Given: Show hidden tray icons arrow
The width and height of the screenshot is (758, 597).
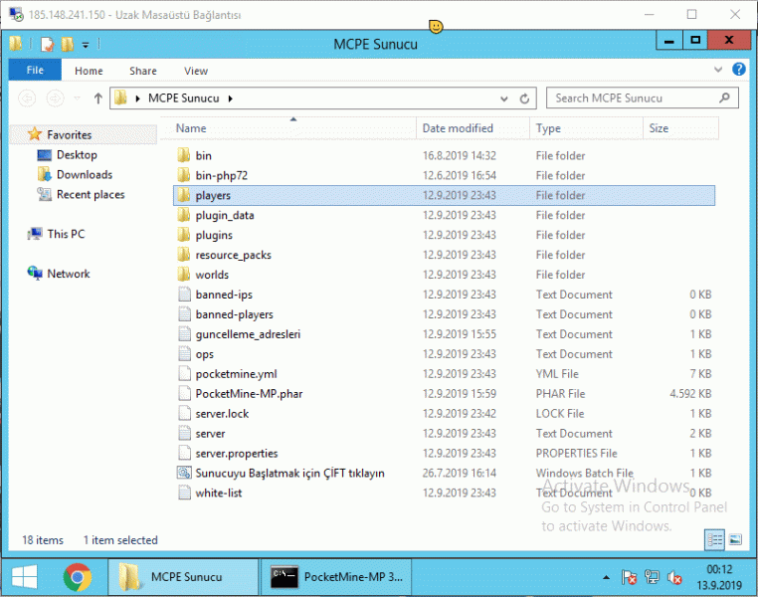Looking at the screenshot, I should coord(606,577).
